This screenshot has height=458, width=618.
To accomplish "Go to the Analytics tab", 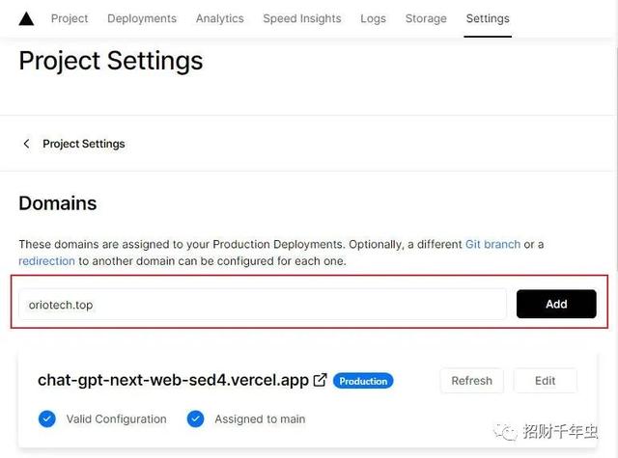I will (219, 18).
